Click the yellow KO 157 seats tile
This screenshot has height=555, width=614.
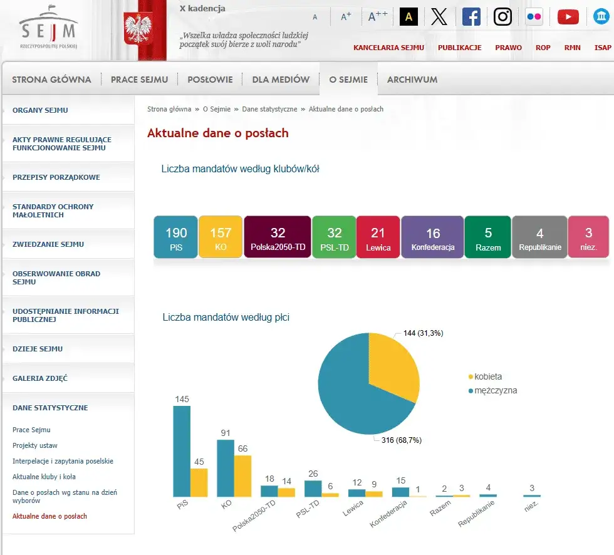(x=221, y=237)
